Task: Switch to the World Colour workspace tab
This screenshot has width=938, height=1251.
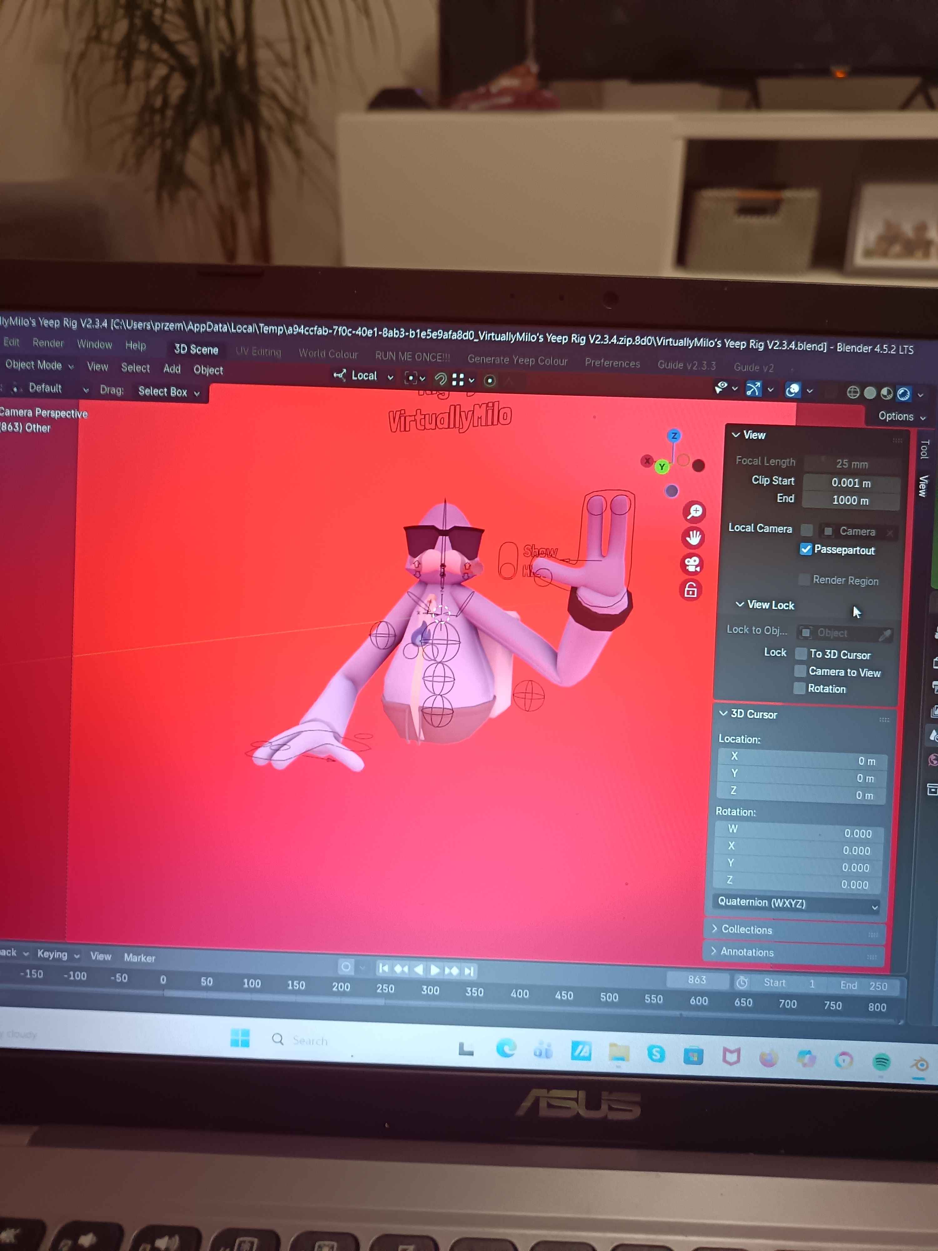Action: tap(329, 354)
